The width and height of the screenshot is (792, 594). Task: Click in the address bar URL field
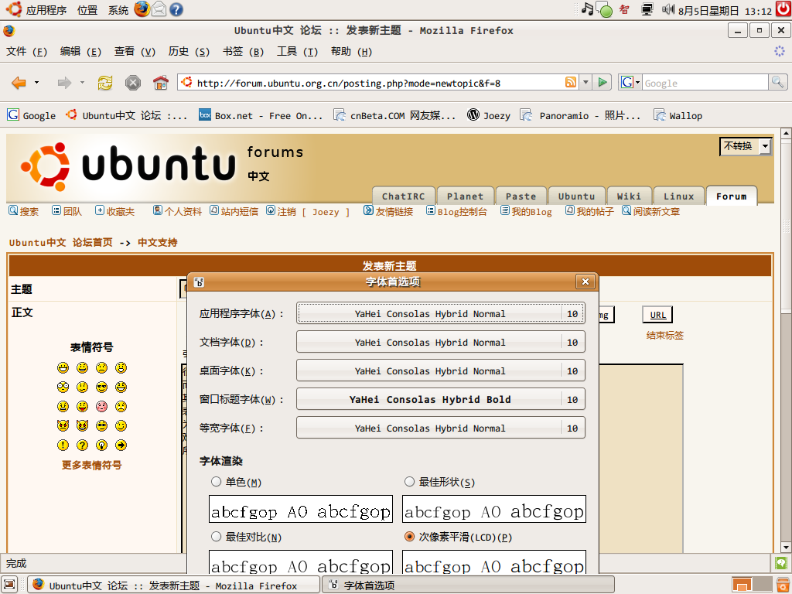379,82
